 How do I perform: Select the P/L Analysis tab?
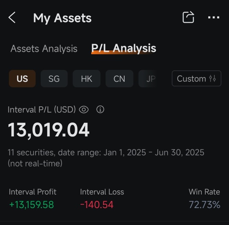pos(124,48)
